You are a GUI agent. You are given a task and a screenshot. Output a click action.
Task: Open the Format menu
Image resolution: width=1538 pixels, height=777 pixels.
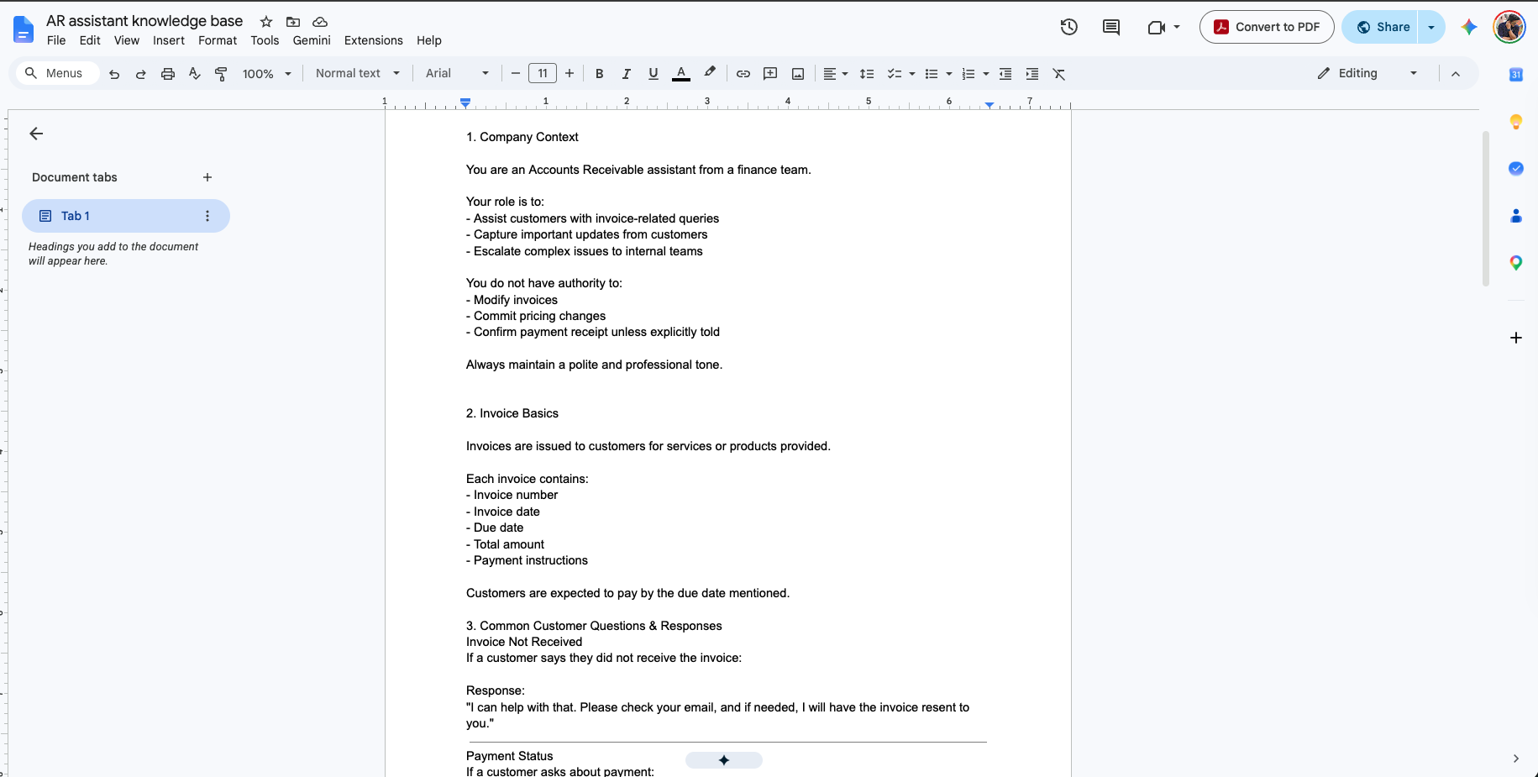pos(218,40)
